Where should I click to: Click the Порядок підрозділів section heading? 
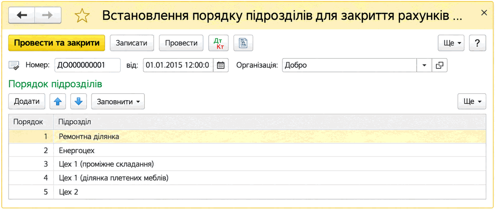click(x=55, y=84)
